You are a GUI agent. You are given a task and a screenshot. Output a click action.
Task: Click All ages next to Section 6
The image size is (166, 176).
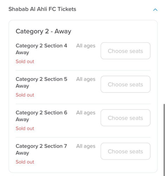[x=86, y=113]
